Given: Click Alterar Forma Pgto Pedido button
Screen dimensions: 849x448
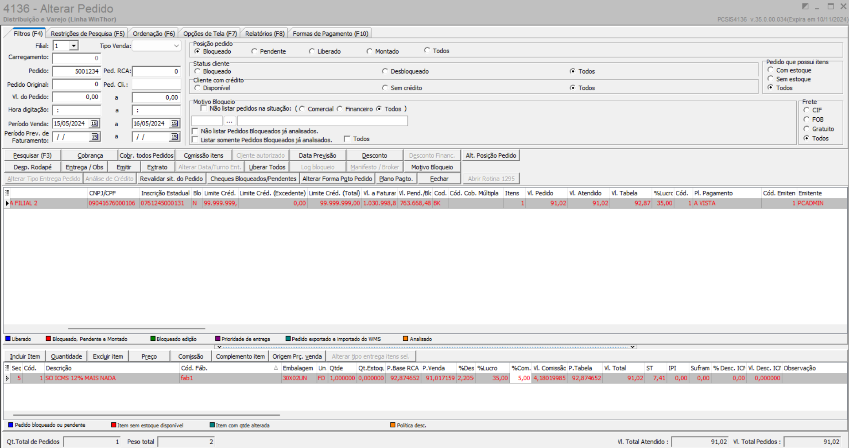Looking at the screenshot, I should (337, 178).
